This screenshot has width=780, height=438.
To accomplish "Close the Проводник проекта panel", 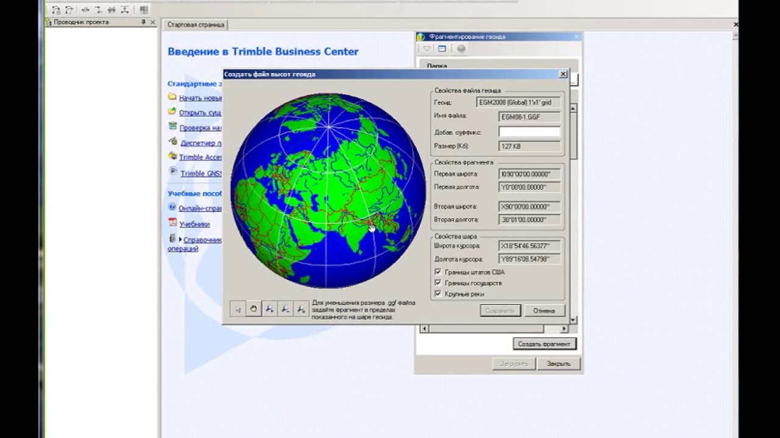I will pos(152,22).
